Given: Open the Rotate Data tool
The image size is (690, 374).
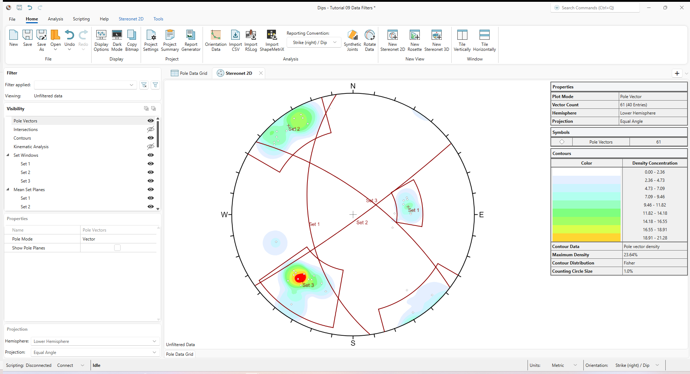Looking at the screenshot, I should (369, 40).
